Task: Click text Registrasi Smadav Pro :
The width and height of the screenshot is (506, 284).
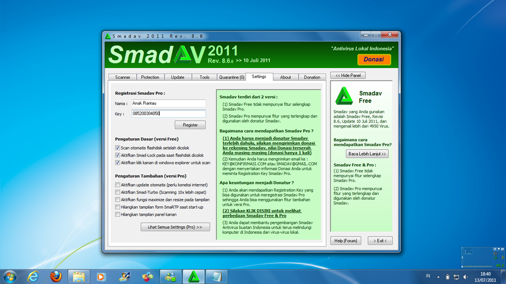Action: pyautogui.click(x=140, y=93)
